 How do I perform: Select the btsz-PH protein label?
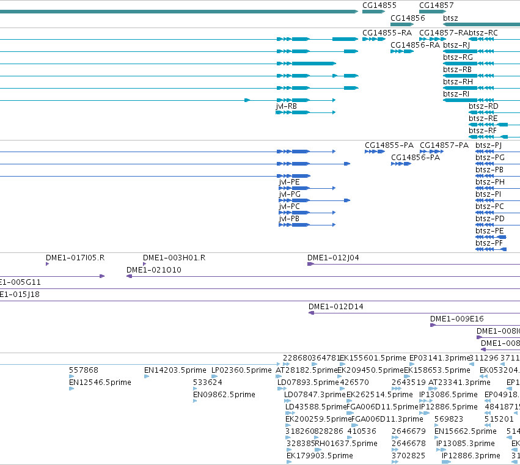tap(490, 182)
